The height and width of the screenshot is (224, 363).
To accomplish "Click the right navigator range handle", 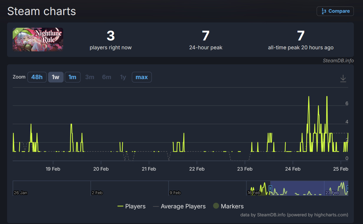I will tap(348, 188).
